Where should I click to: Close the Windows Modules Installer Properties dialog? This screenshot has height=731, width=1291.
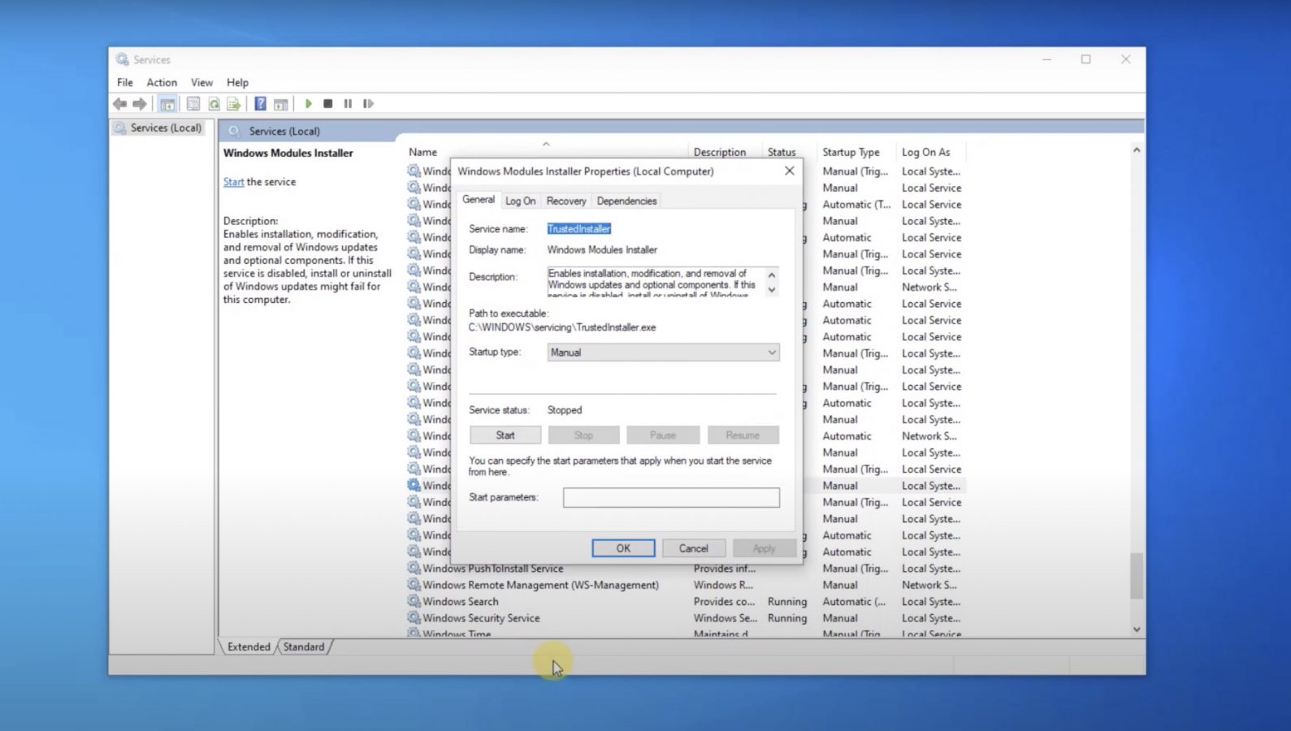[789, 171]
